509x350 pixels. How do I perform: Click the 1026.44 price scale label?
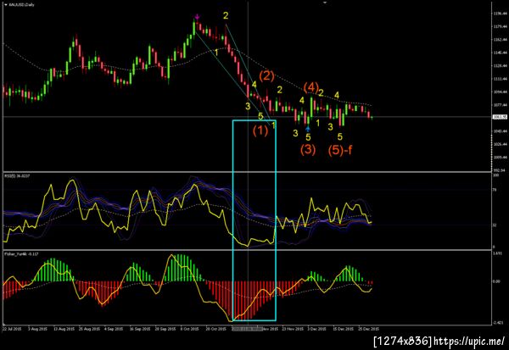point(500,144)
